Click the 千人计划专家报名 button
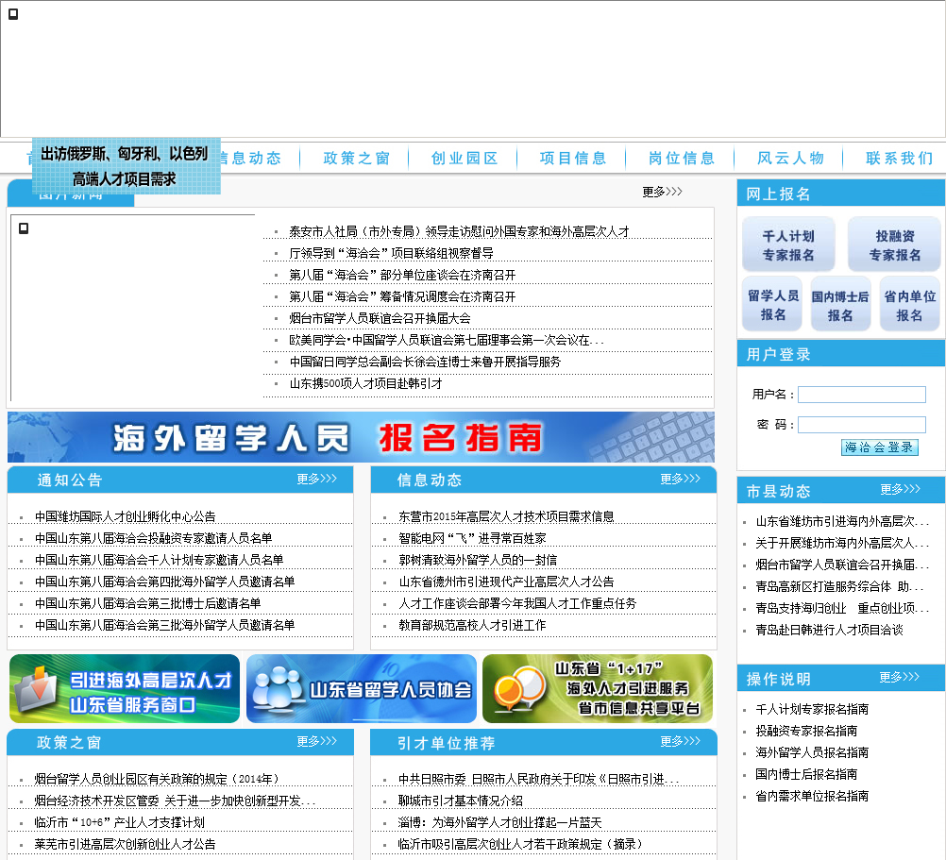 [x=788, y=245]
